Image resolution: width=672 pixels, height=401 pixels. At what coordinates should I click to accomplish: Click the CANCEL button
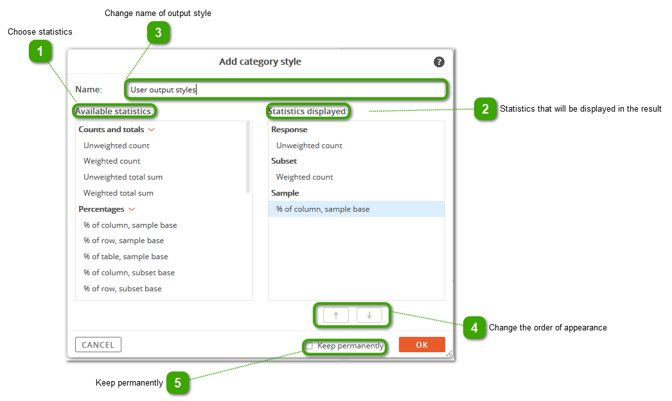[98, 345]
